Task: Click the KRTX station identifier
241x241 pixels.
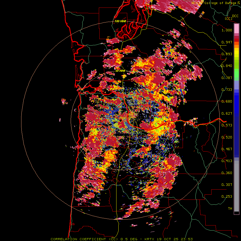Action: click(x=149, y=239)
